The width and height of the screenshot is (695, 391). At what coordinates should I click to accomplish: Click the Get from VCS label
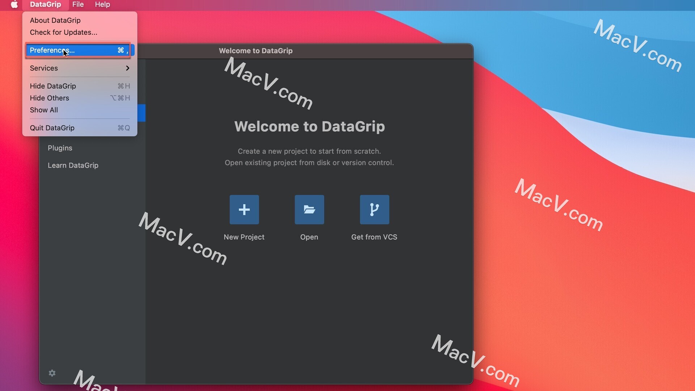[374, 237]
